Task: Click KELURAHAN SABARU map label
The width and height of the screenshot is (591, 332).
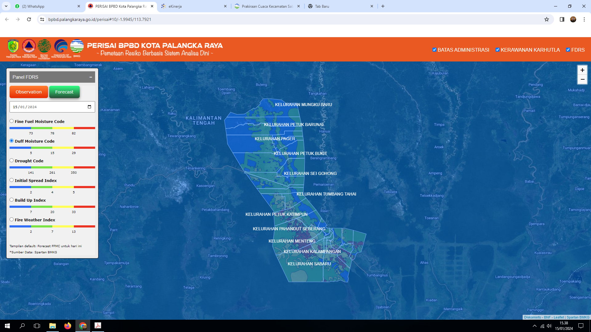Action: pyautogui.click(x=309, y=264)
